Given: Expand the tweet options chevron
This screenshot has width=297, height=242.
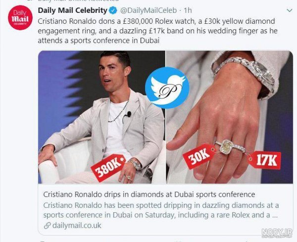Looking at the screenshot, I should tap(290, 10).
